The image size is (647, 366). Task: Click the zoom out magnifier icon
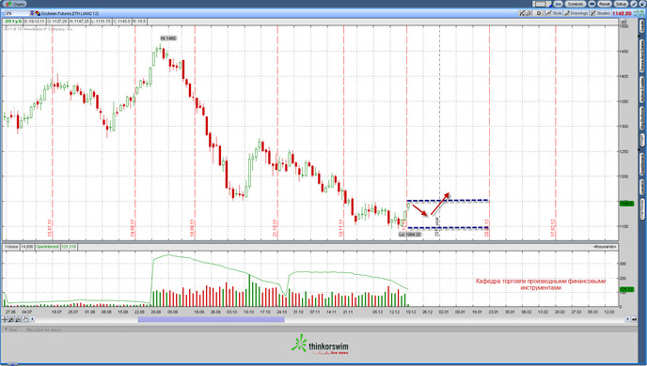tap(18, 319)
